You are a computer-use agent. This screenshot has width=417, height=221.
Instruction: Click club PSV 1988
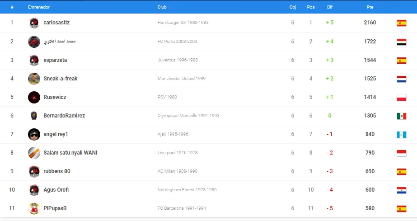(x=167, y=97)
